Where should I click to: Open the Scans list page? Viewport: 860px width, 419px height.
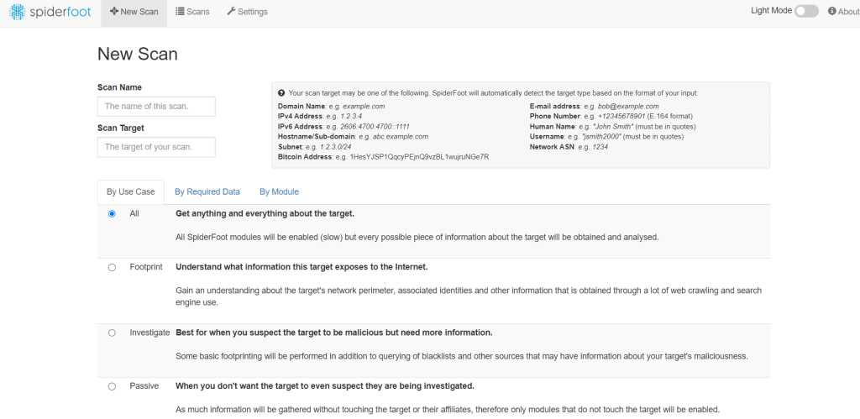(x=192, y=12)
